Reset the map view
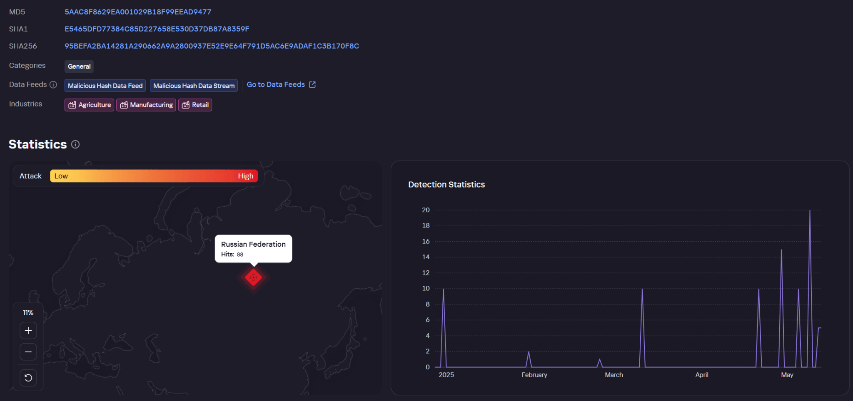 coord(28,378)
